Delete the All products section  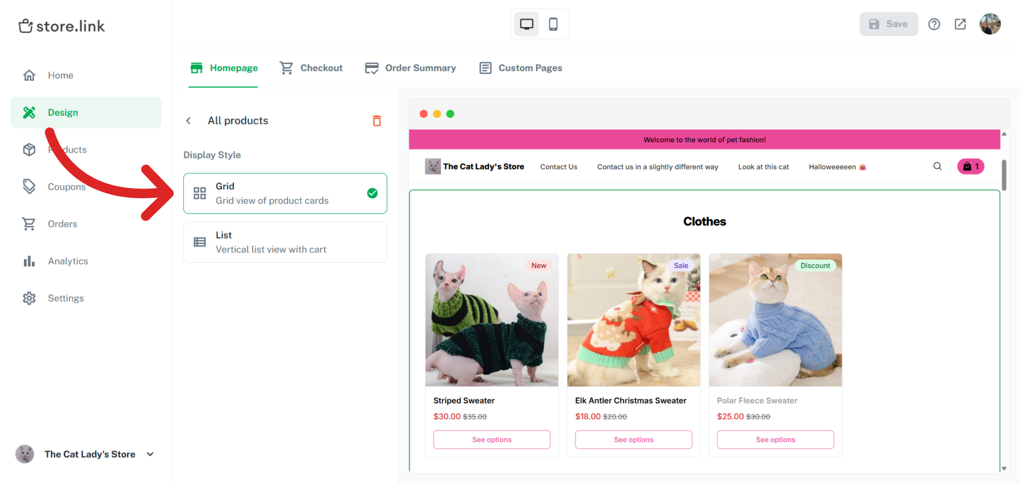[377, 121]
